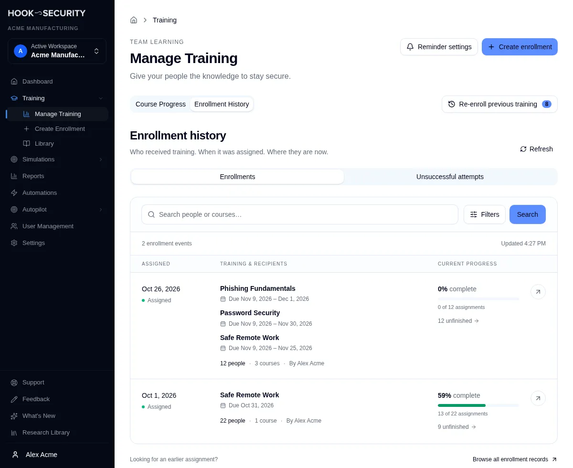The width and height of the screenshot is (573, 468).
Task: Open the 12 unfinished link
Action: 458,321
